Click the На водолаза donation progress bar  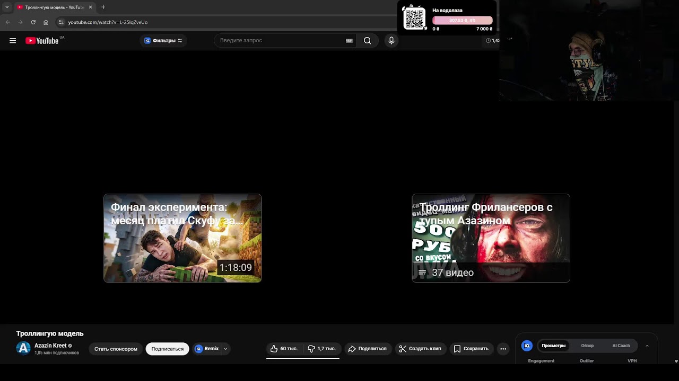[463, 20]
